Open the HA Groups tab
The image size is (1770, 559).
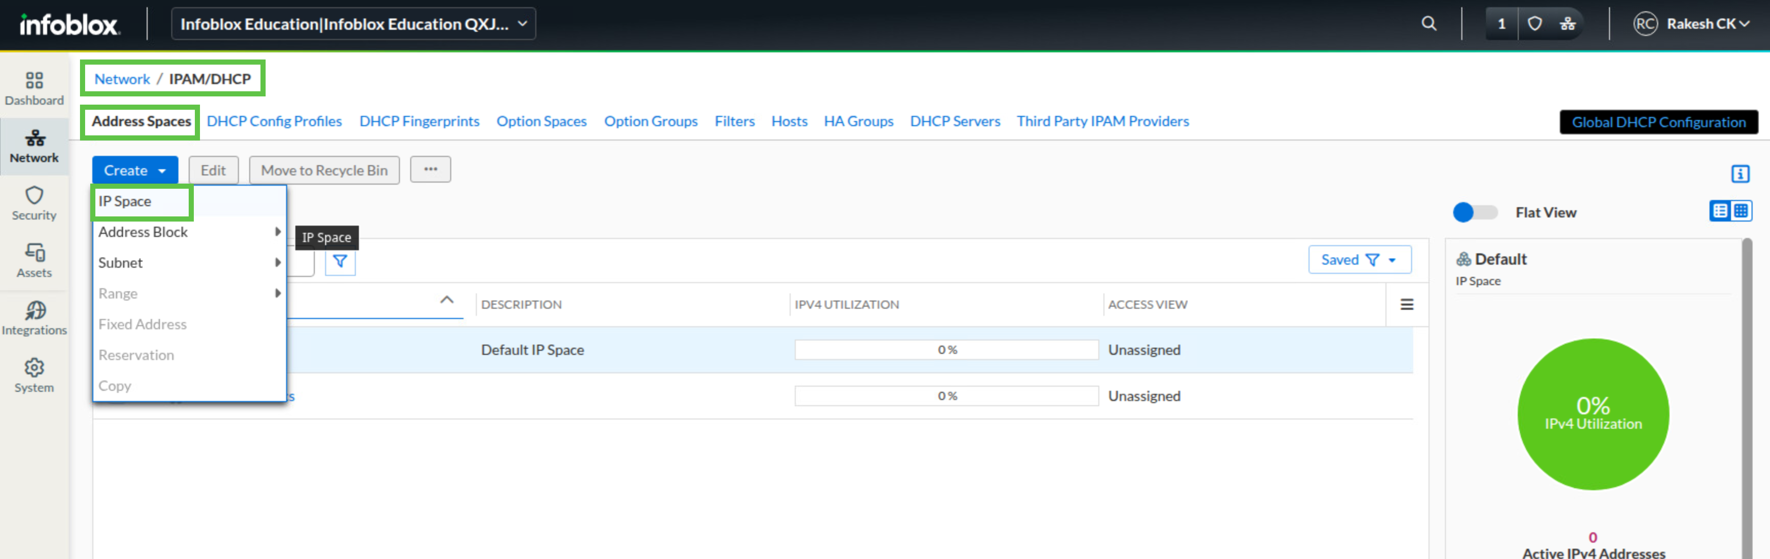[858, 122]
